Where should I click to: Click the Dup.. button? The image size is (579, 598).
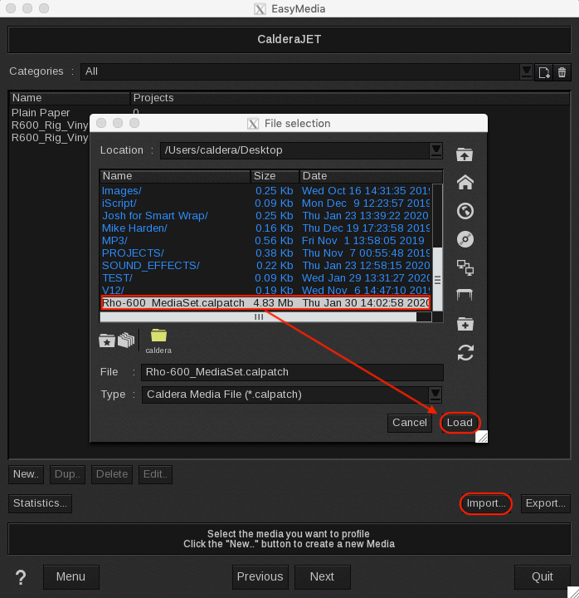[67, 474]
